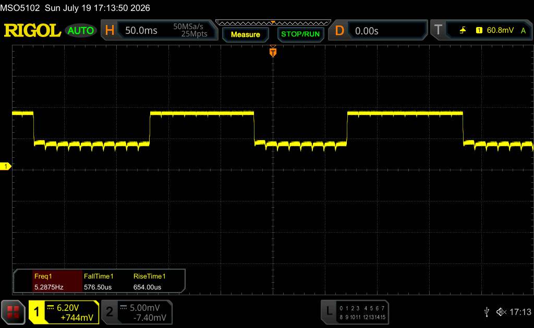Click the waveform memory position bar
This screenshot has width=534, height=328.
(x=273, y=23)
